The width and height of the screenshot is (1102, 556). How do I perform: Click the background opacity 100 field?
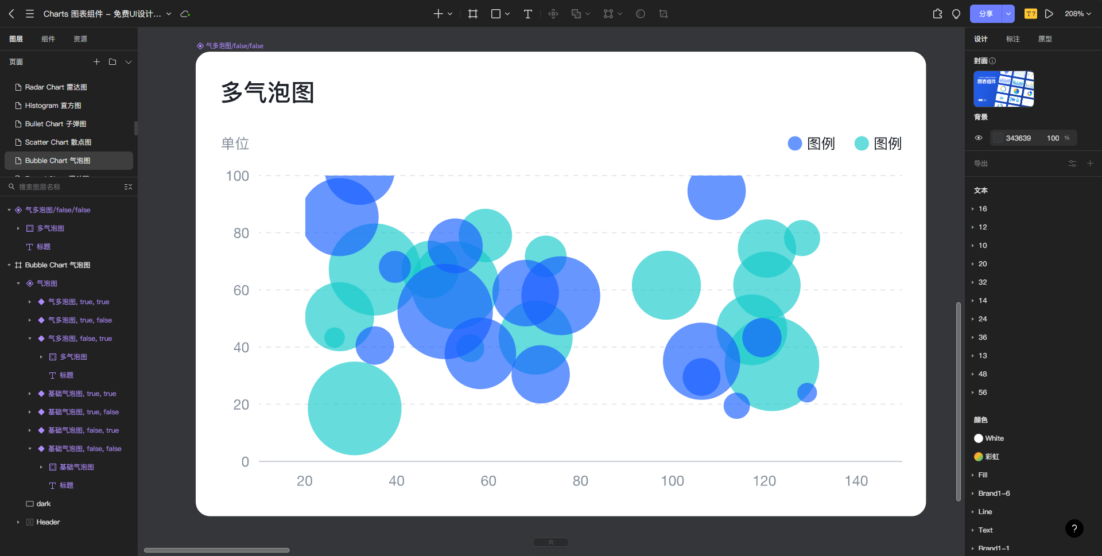click(x=1053, y=138)
